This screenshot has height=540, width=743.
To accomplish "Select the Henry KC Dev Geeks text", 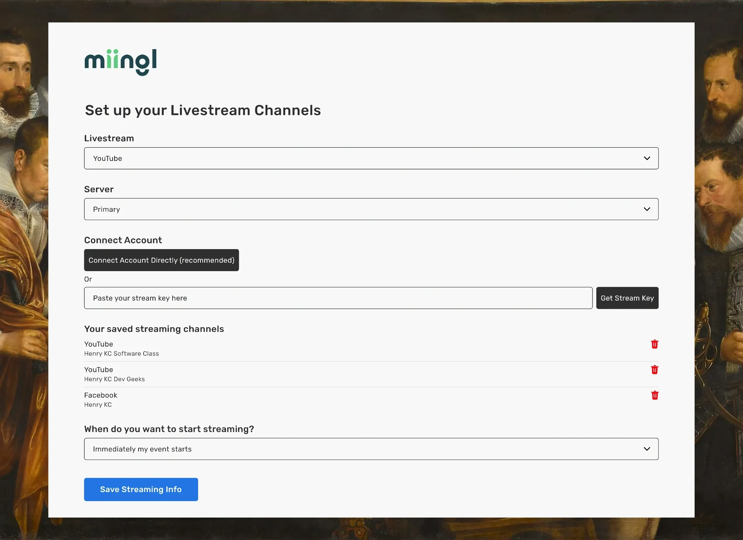I will coord(115,379).
